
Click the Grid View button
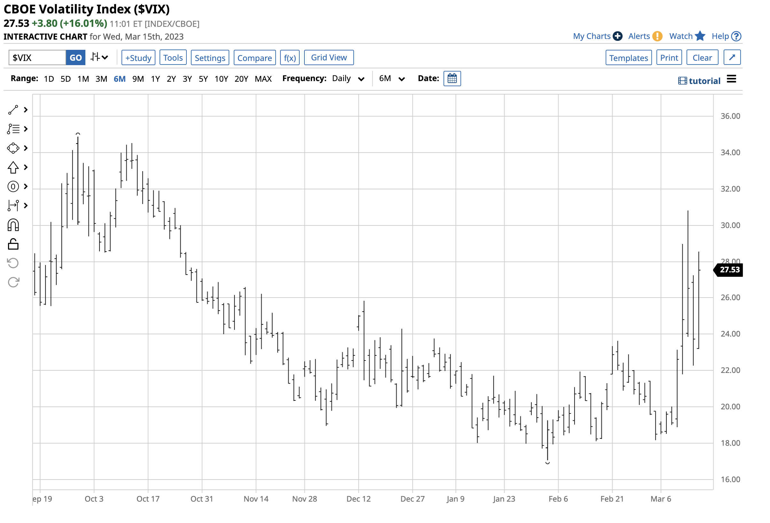click(x=329, y=57)
